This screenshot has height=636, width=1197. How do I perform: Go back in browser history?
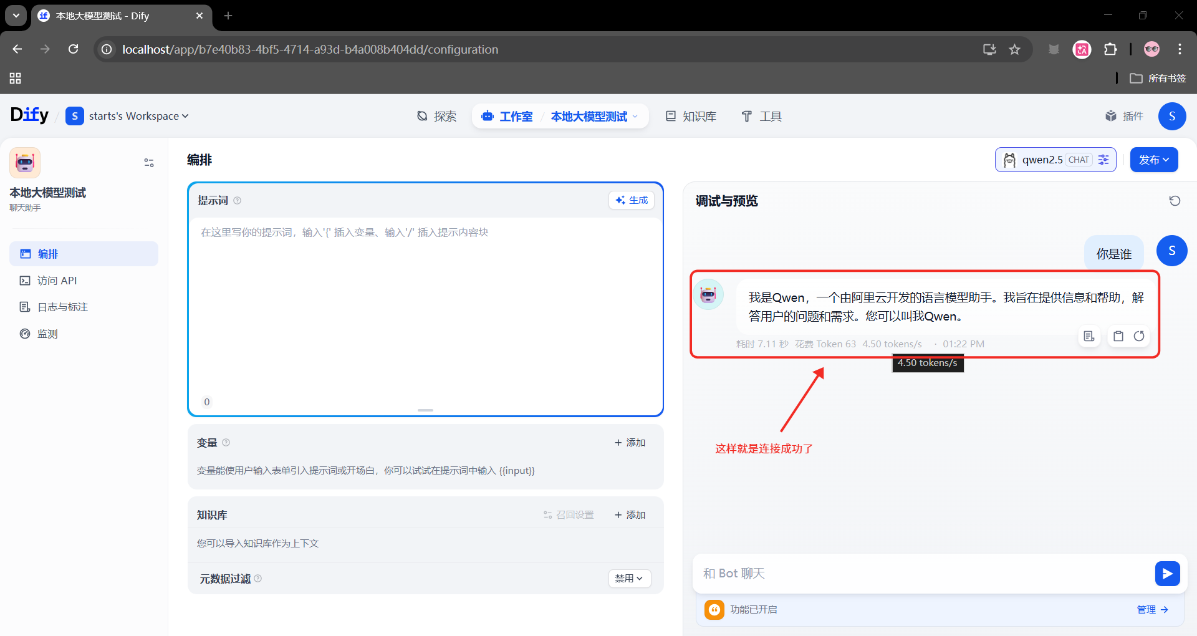click(x=17, y=49)
